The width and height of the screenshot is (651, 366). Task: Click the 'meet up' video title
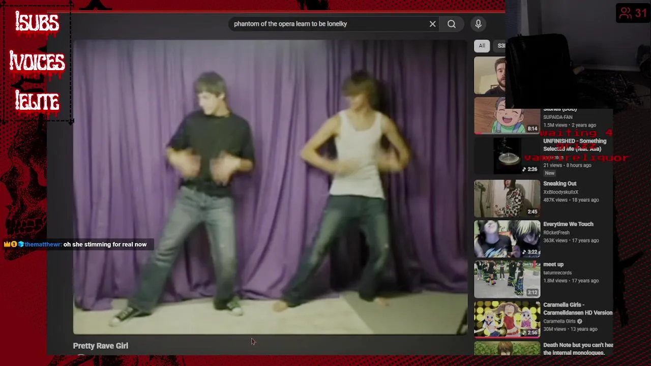553,264
